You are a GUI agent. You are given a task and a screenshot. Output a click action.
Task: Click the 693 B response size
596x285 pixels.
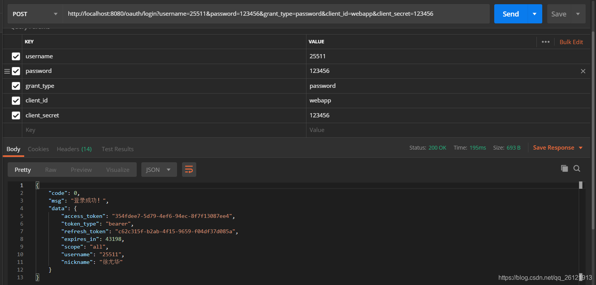[x=513, y=148]
